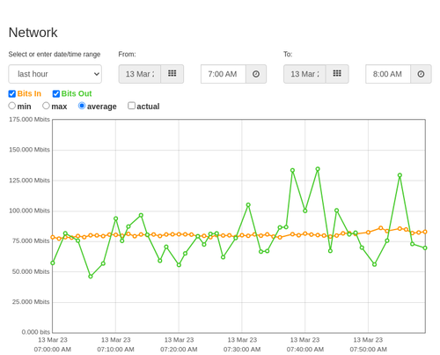Uncheck the Bits Out checkbox

click(56, 93)
